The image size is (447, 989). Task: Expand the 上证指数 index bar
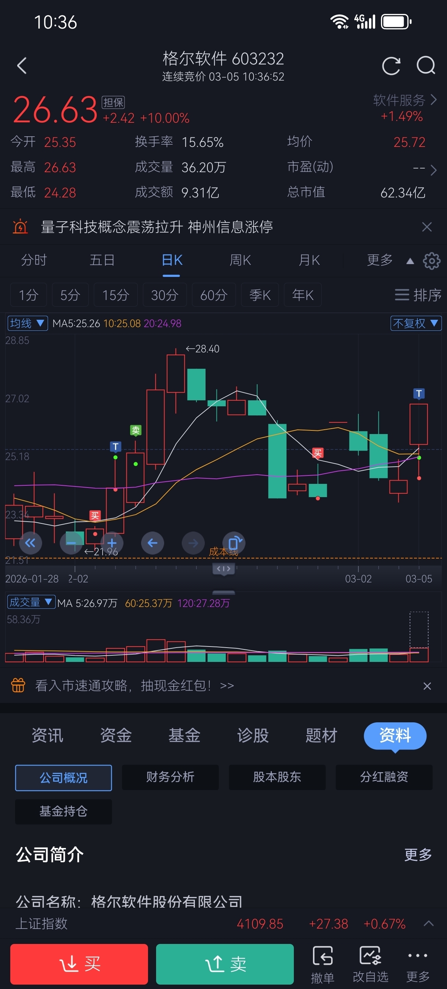coord(429,923)
